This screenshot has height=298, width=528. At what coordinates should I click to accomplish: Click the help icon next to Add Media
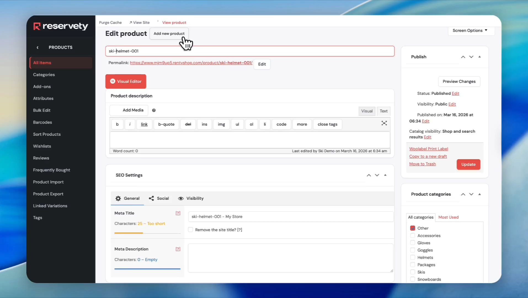pyautogui.click(x=154, y=110)
